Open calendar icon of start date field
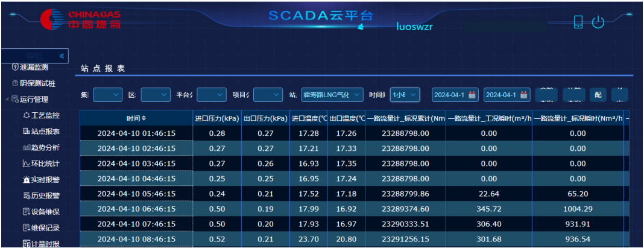The height and width of the screenshot is (248, 644). pos(472,95)
